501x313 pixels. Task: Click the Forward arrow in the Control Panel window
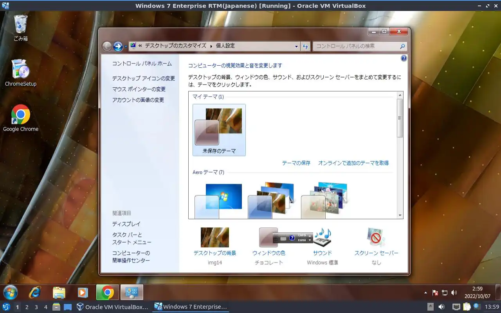pyautogui.click(x=118, y=46)
